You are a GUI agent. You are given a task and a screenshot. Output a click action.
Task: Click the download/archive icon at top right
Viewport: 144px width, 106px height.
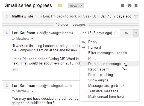tap(123, 6)
